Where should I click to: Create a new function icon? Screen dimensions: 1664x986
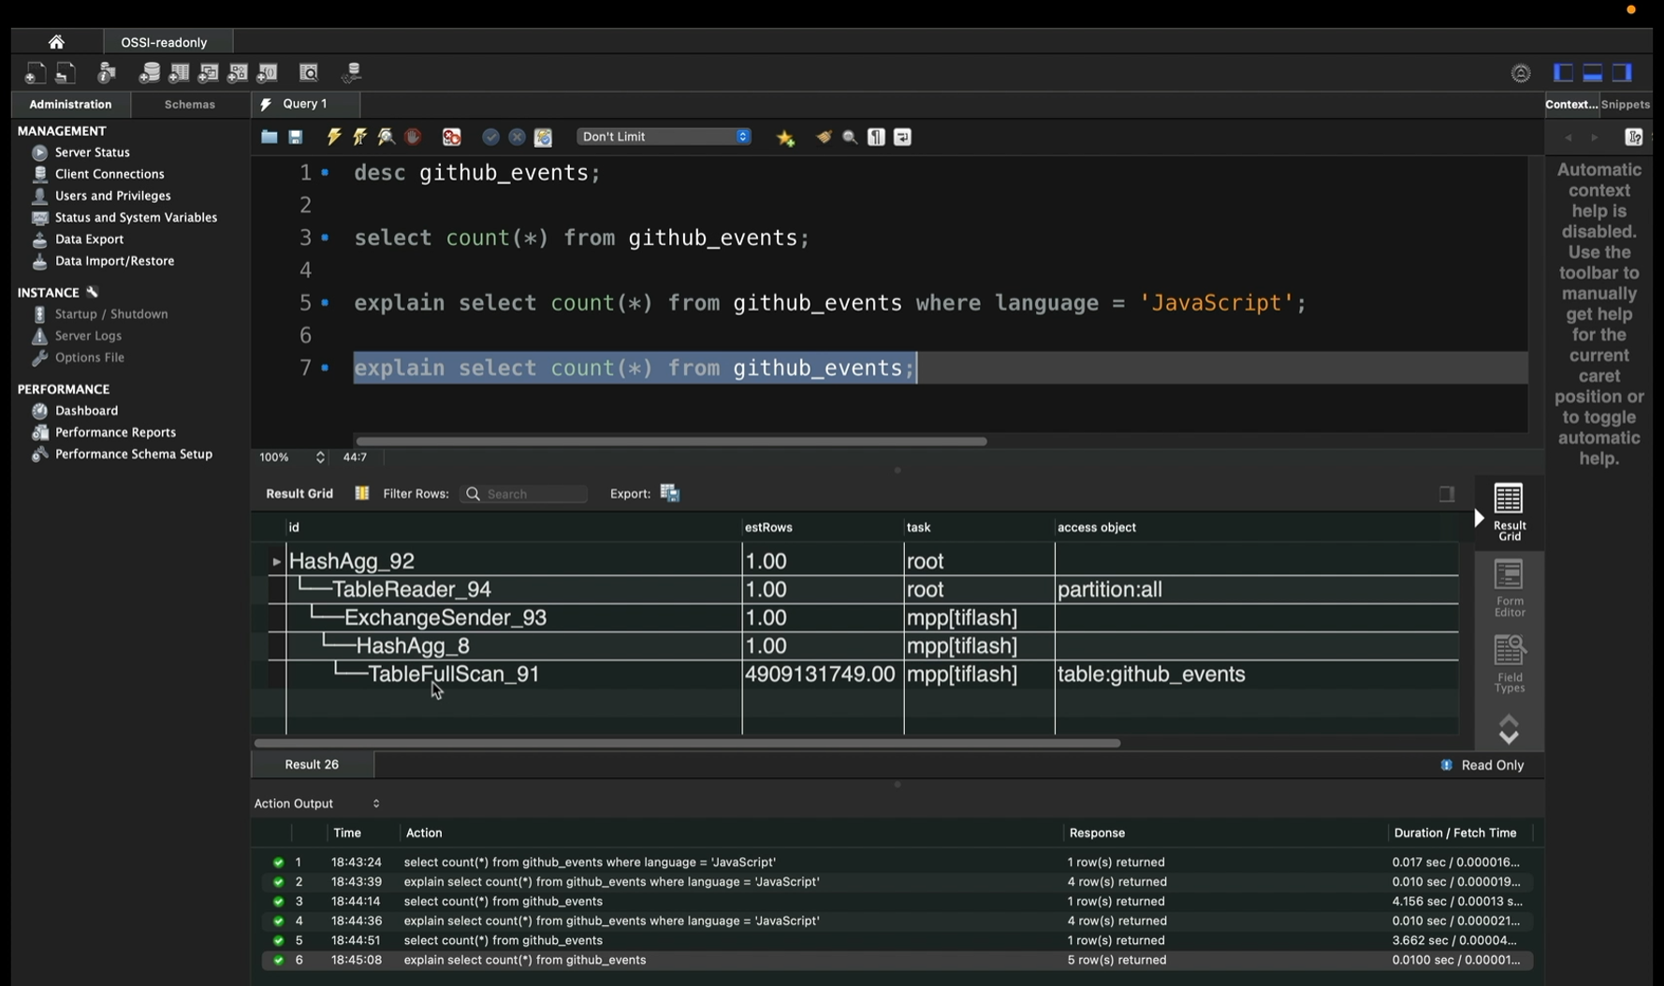click(x=268, y=73)
